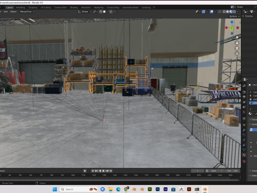Open the Render properties tab icon
Viewport: 257px width, 193px height.
244,92
